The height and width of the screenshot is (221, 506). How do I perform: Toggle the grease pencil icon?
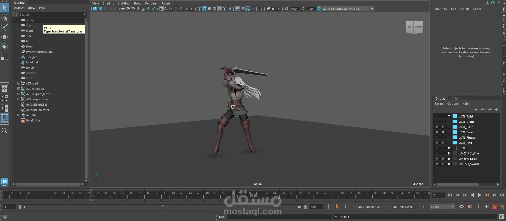coord(153,9)
